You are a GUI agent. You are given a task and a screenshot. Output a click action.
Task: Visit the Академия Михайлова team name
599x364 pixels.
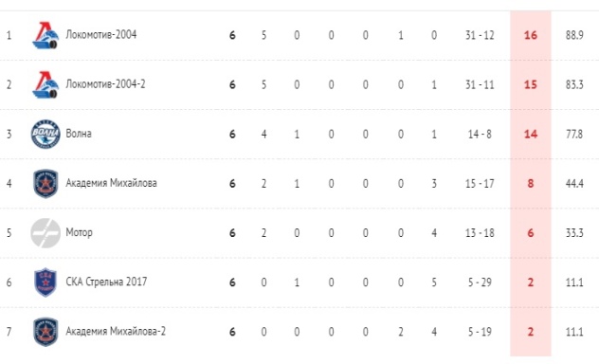tap(111, 183)
